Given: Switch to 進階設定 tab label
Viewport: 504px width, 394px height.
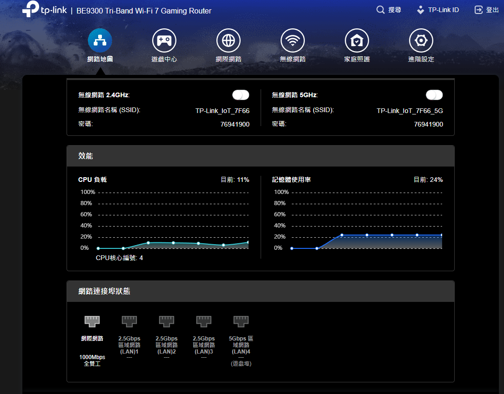Looking at the screenshot, I should click(x=421, y=59).
